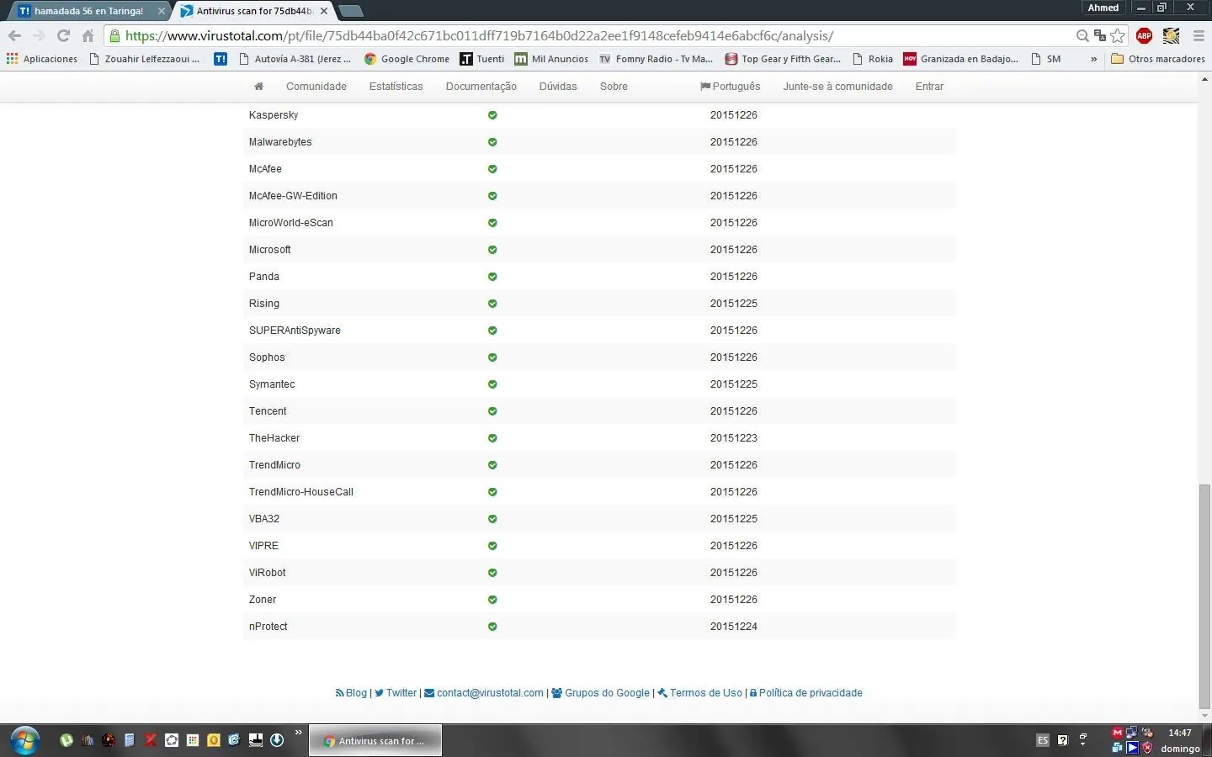Open the Otros marcadores folder
Image resolution: width=1212 pixels, height=757 pixels.
click(x=1158, y=59)
